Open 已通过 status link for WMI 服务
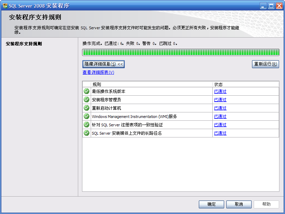 pyautogui.click(x=220, y=117)
